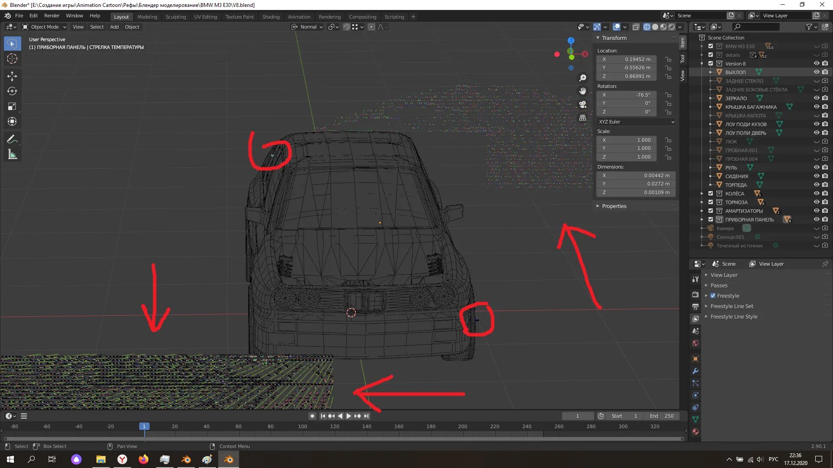The image size is (833, 468).
Task: Toggle camera view gizmo button
Action: tap(583, 104)
